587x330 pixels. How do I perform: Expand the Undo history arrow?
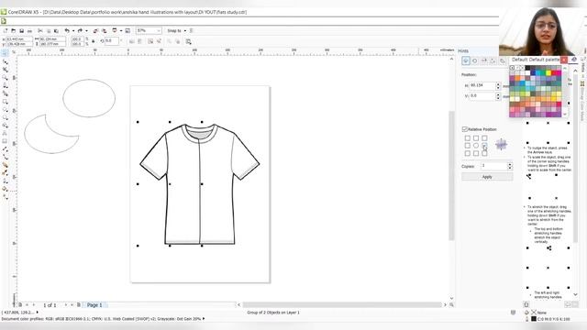[73, 30]
